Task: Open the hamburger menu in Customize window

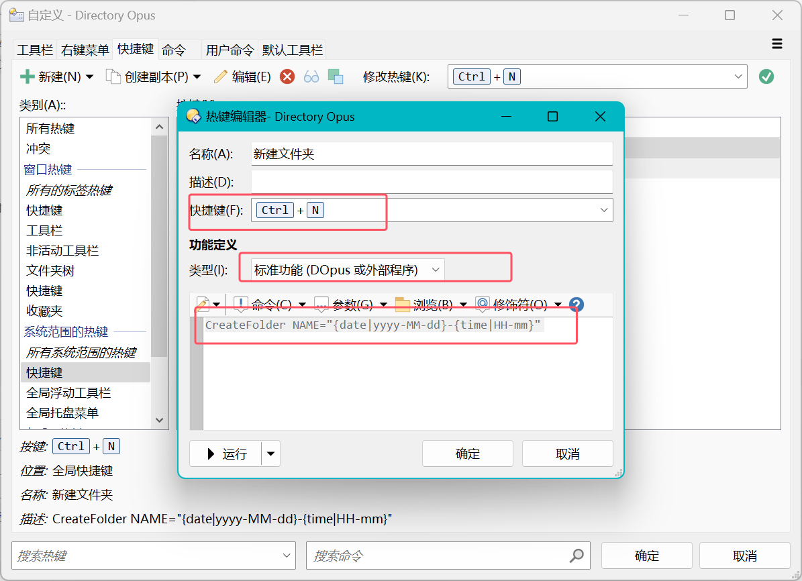Action: point(777,44)
